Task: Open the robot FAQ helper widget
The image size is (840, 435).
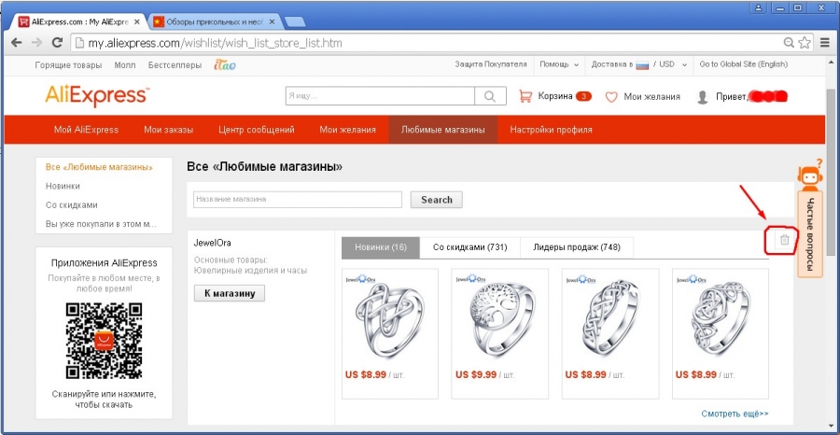Action: pos(809,175)
